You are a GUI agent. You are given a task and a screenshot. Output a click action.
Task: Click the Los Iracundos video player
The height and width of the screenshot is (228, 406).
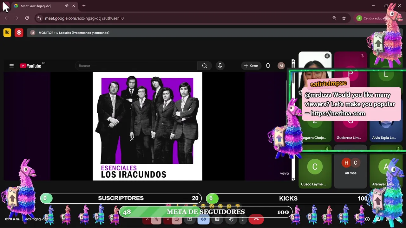[x=147, y=126]
